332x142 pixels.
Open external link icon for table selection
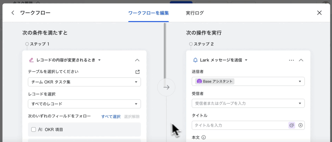(137, 72)
